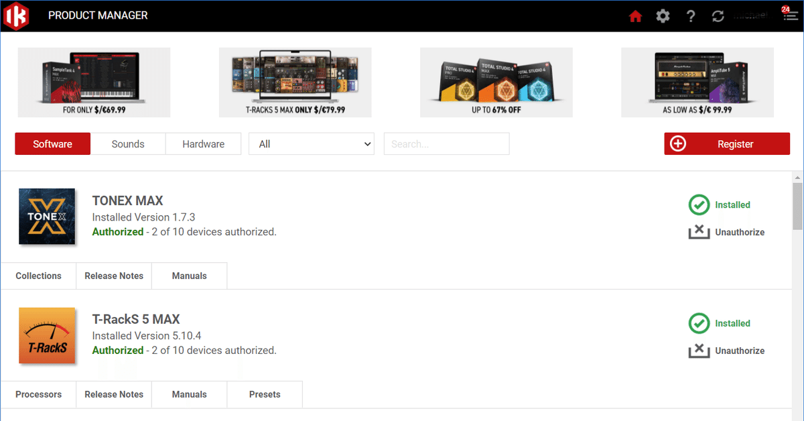804x421 pixels.
Task: Click the unauthorize icon for TONEX MAX
Action: point(699,232)
